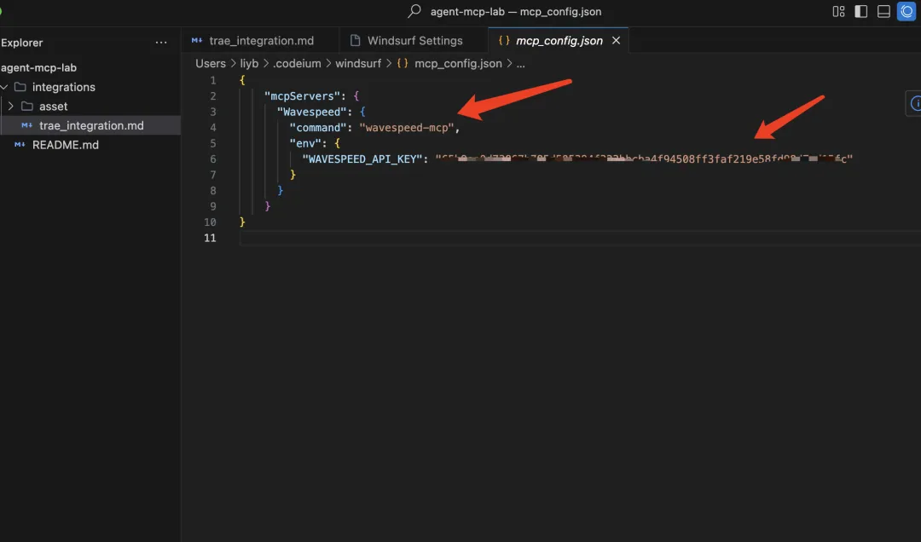Select trae_integration.md in file tree
Image resolution: width=921 pixels, height=542 pixels.
(x=90, y=125)
